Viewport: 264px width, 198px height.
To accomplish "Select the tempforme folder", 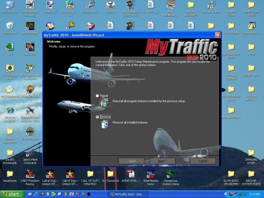I will click(x=10, y=176).
